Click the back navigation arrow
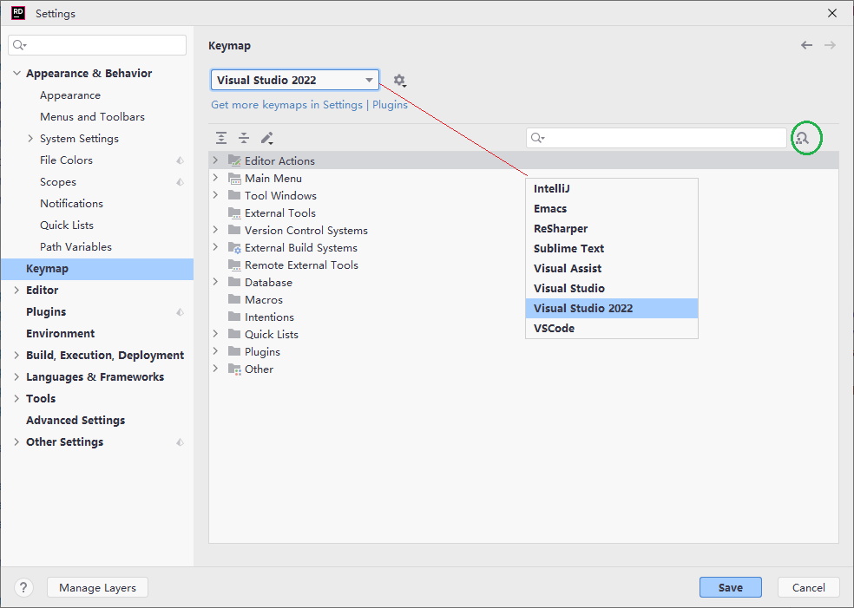 [x=806, y=45]
